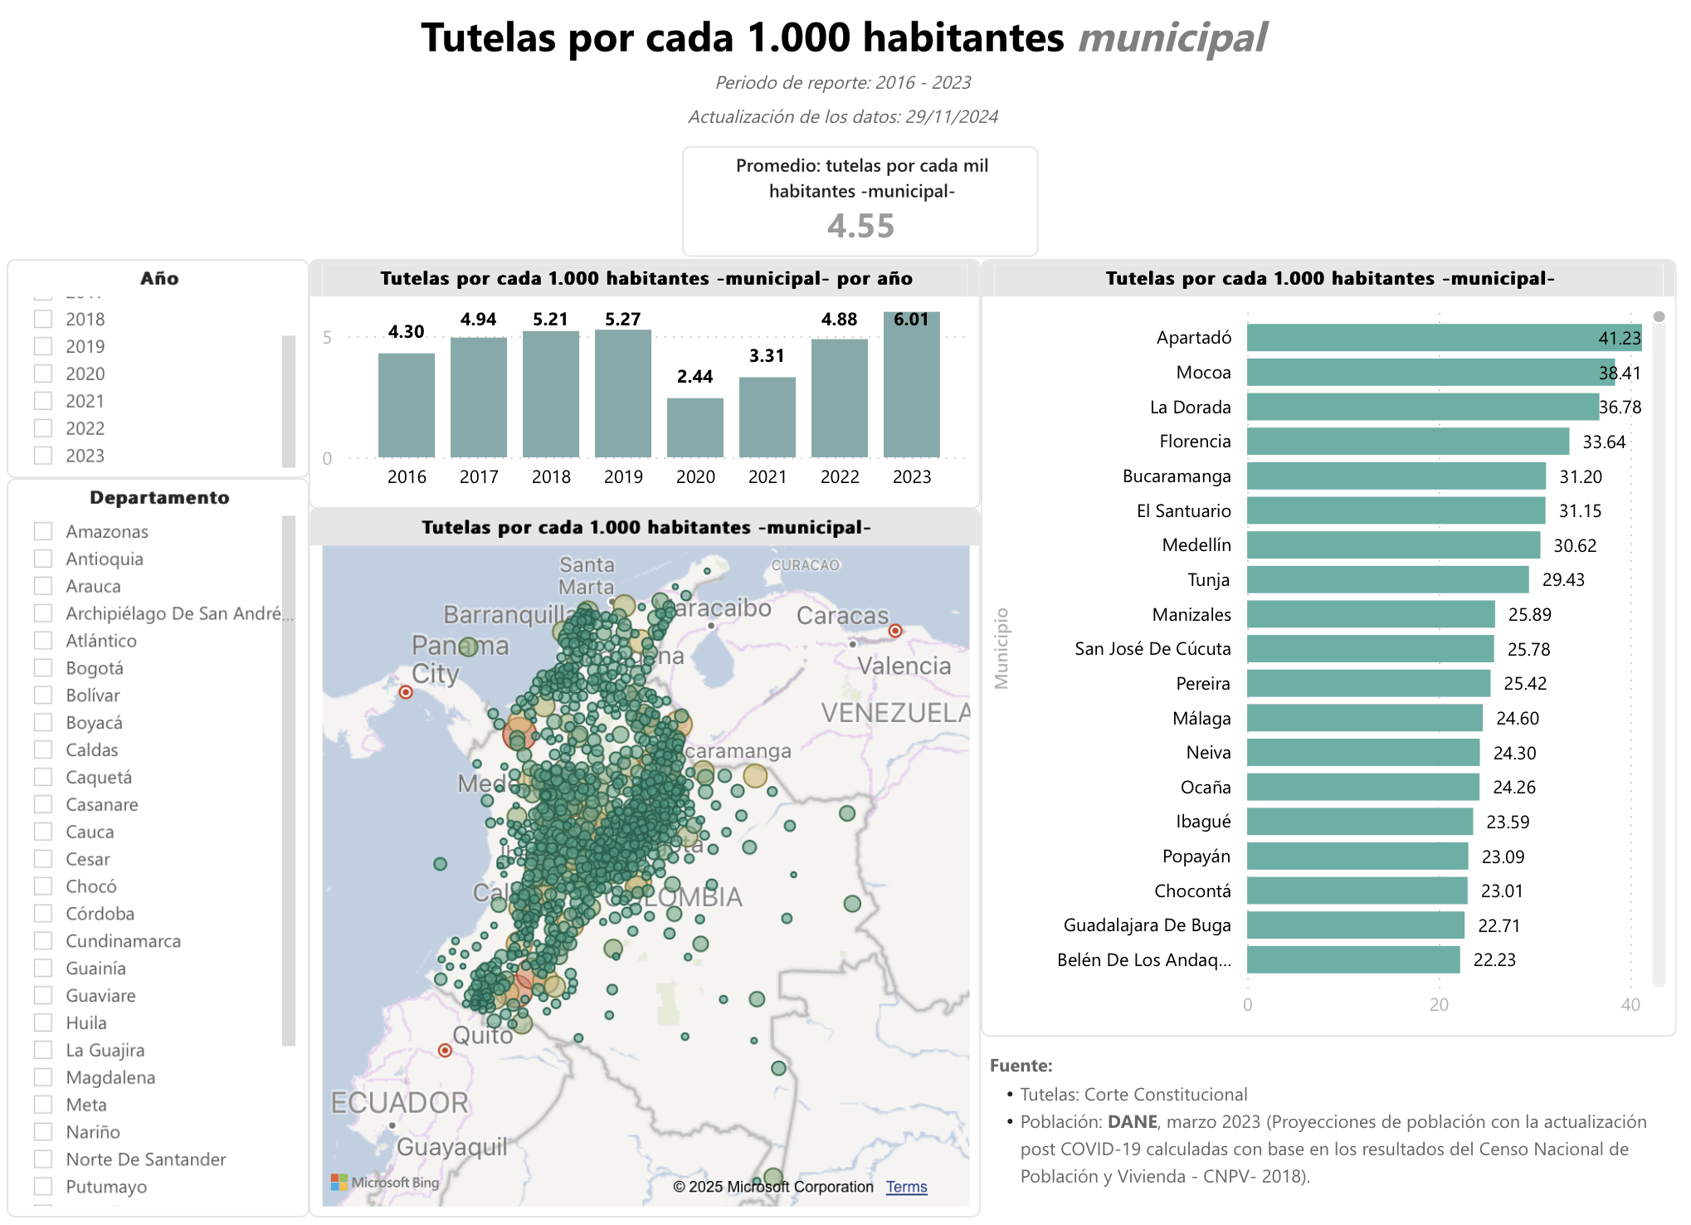
Task: Open the Terms link on map
Action: coord(906,1187)
